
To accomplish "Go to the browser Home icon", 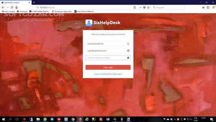I will [x=17, y=7].
